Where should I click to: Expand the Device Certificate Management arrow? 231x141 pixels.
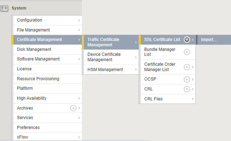(x=136, y=57)
